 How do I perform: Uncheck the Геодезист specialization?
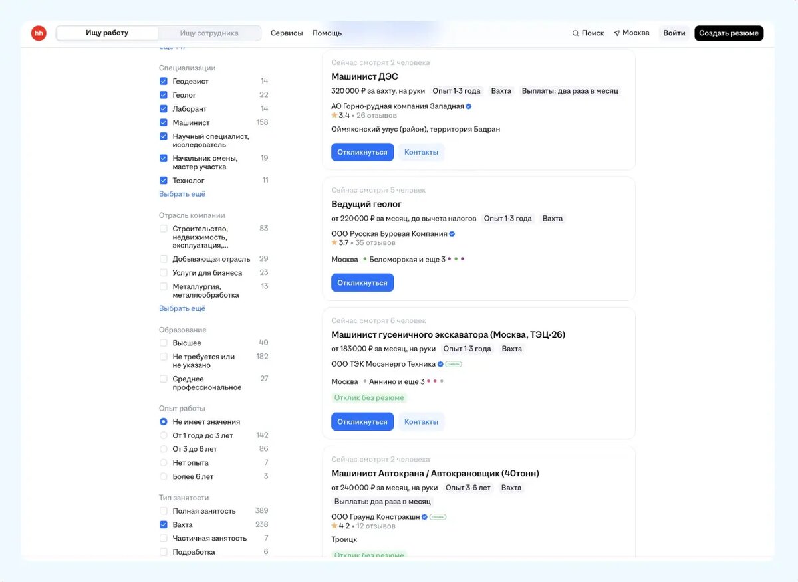point(164,81)
